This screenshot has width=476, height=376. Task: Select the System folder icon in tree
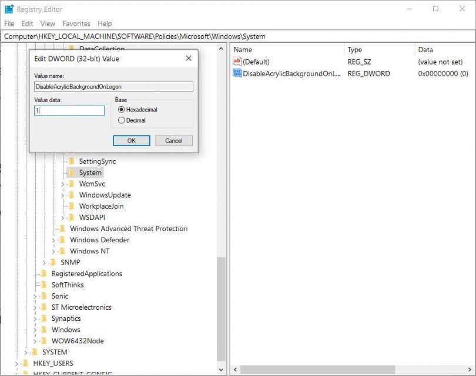tap(72, 172)
